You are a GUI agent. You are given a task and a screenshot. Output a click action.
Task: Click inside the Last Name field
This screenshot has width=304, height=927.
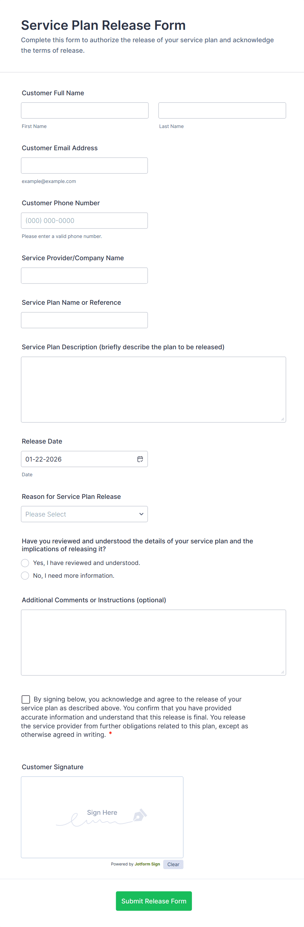222,110
